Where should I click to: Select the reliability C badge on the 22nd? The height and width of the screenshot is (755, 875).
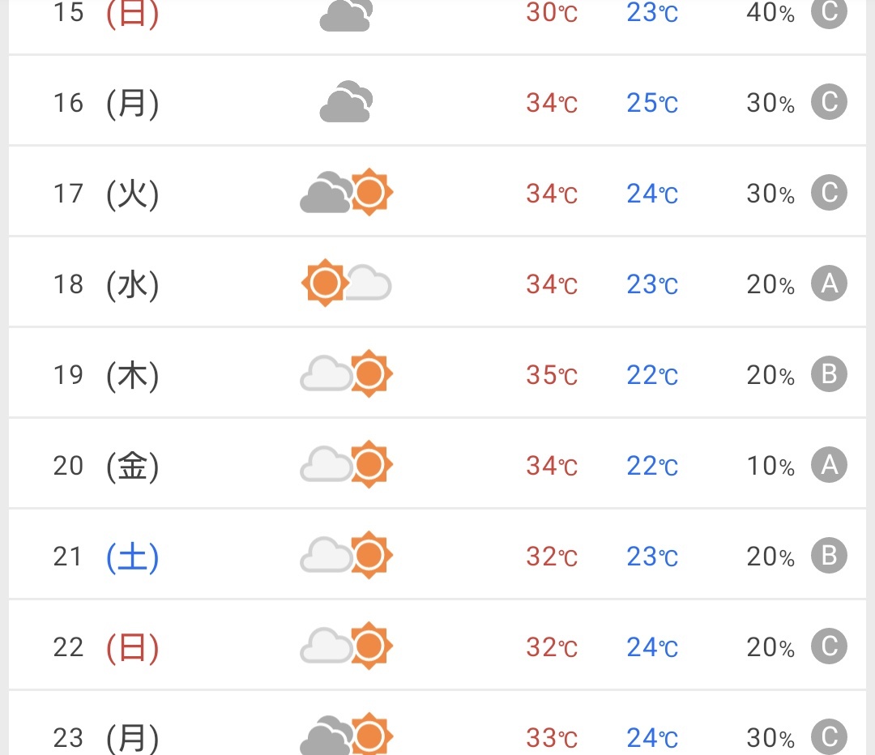(x=829, y=646)
